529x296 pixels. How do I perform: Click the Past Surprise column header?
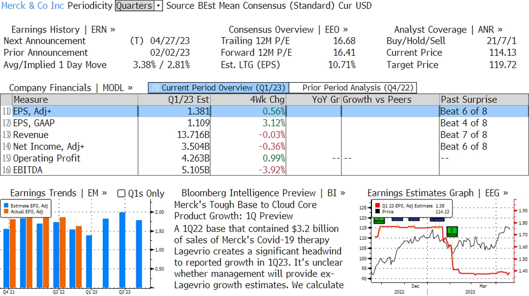point(484,100)
